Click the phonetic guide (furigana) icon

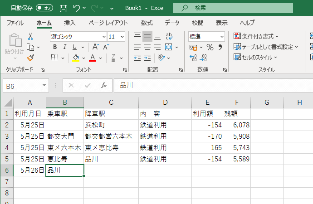[113, 58]
